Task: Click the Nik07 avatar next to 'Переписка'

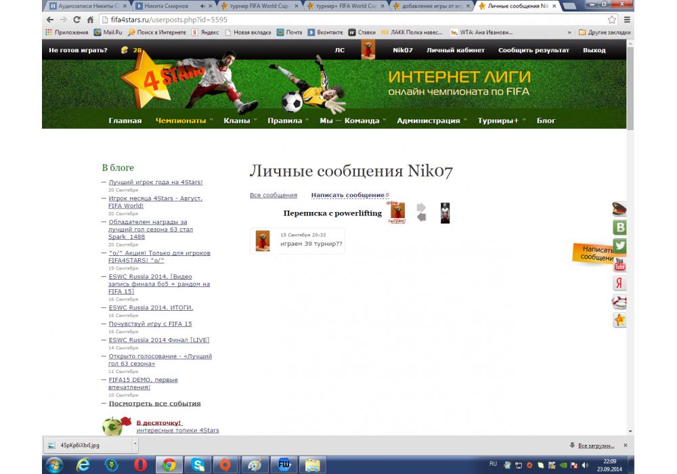Action: 397,213
